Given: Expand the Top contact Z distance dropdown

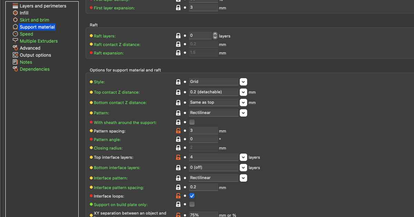Looking at the screenshot, I should [243, 92].
